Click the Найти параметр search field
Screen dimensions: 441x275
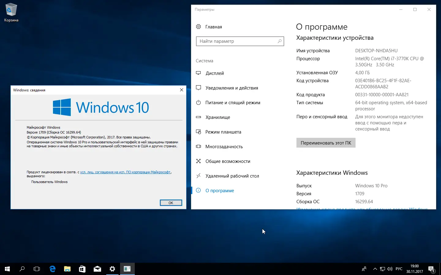[x=240, y=41]
